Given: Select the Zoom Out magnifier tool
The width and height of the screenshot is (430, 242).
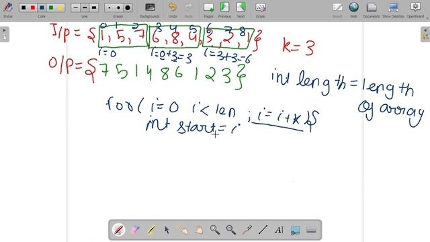Looking at the screenshot, I should coord(231,230).
